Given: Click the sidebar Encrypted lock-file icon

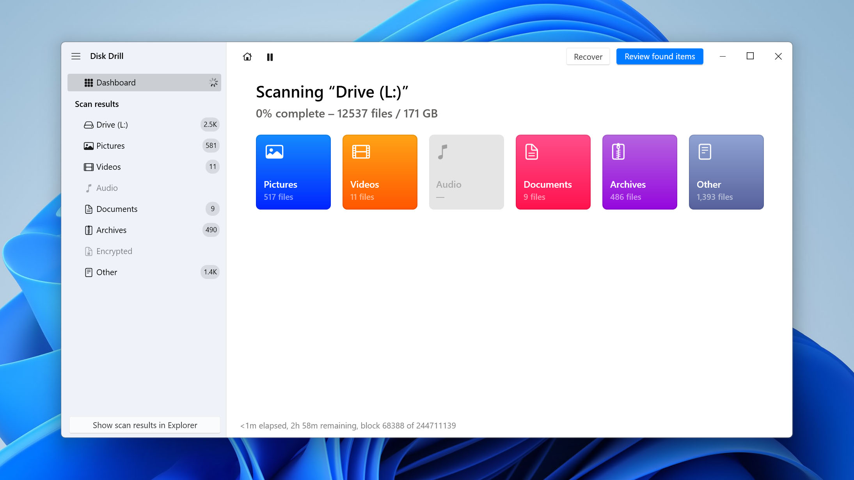Looking at the screenshot, I should click(89, 251).
